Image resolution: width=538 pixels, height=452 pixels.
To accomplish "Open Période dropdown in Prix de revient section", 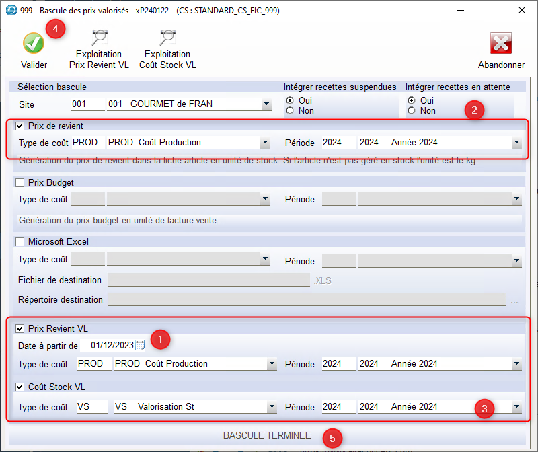I will [516, 143].
